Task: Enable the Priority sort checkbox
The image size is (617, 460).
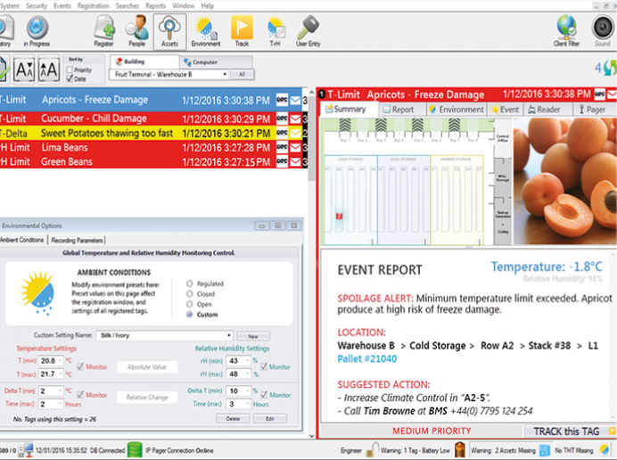Action: (70, 70)
